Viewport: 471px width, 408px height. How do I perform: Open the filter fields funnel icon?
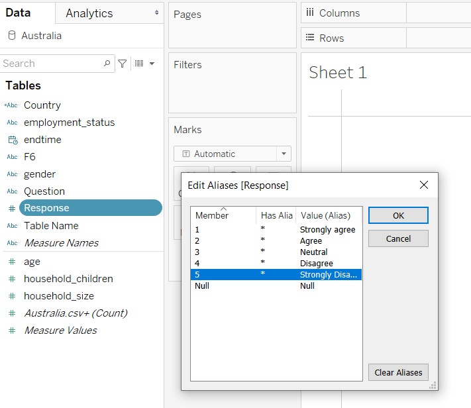pos(123,64)
